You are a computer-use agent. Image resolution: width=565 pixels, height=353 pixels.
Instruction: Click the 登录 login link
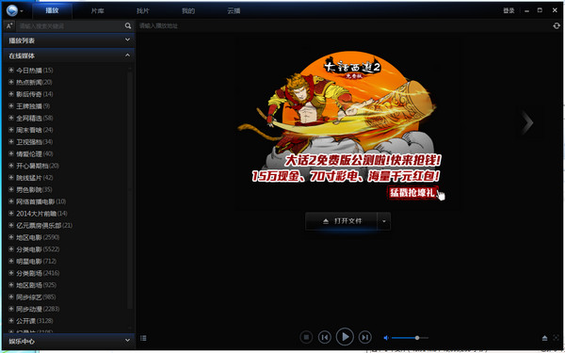point(508,10)
